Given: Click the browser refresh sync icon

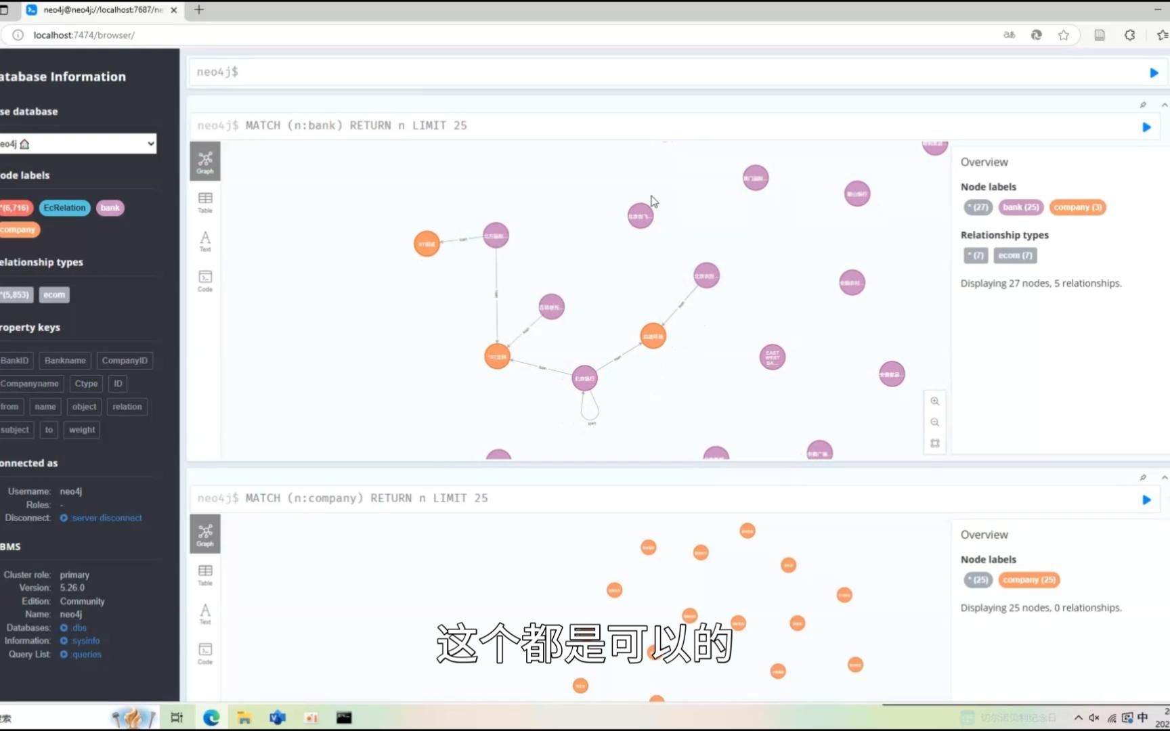Looking at the screenshot, I should 1036,35.
